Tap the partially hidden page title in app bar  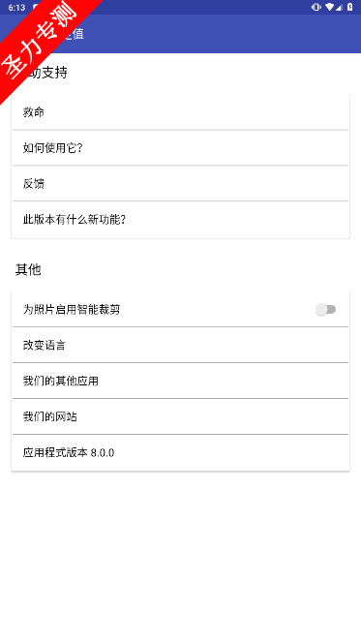point(74,34)
